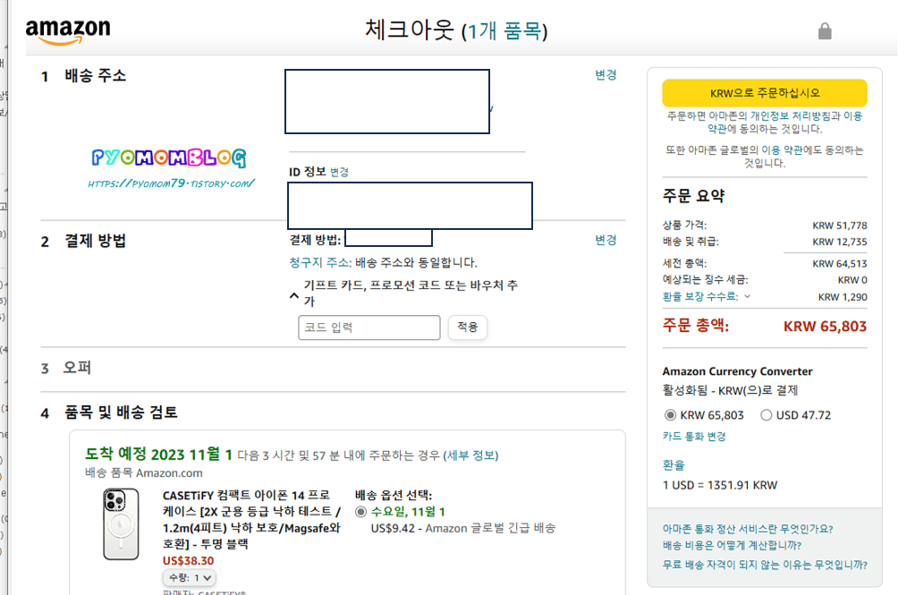Click the 이용 약관 link under the order button
The image size is (907, 595).
coord(785,122)
